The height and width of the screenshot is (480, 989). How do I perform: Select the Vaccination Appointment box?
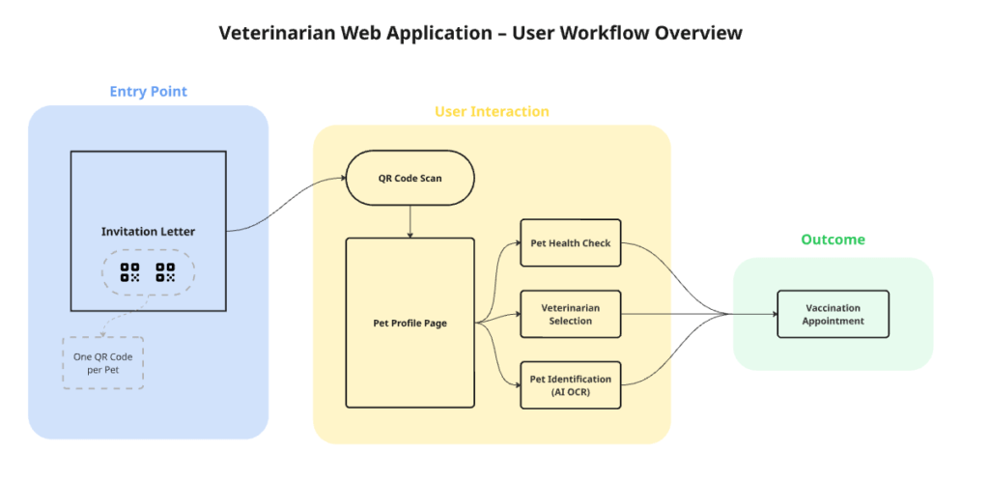click(833, 314)
